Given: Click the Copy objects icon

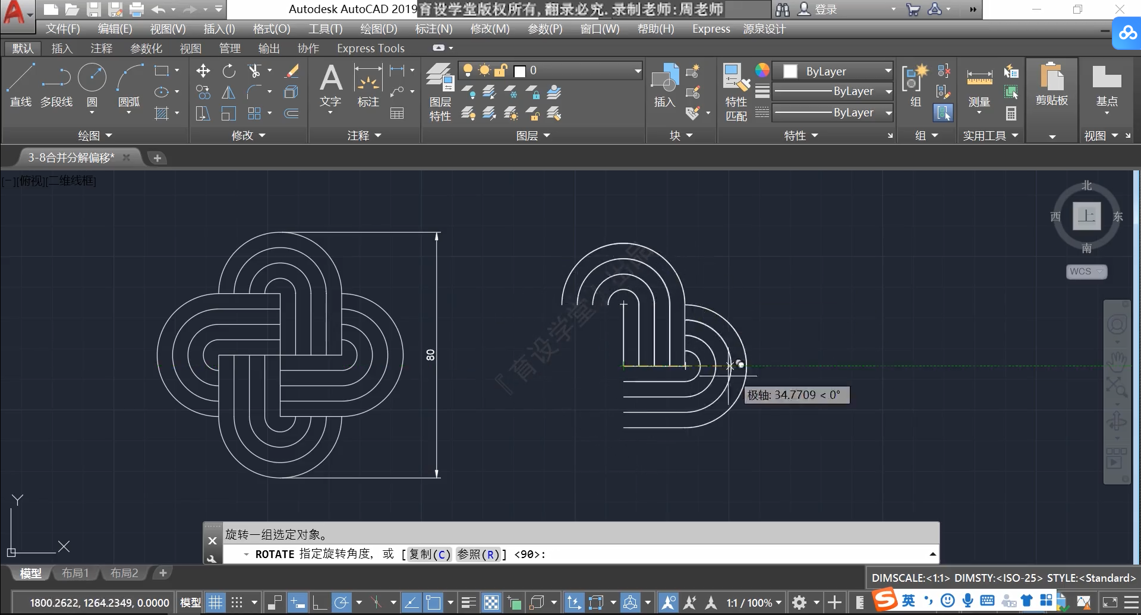Looking at the screenshot, I should click(203, 93).
